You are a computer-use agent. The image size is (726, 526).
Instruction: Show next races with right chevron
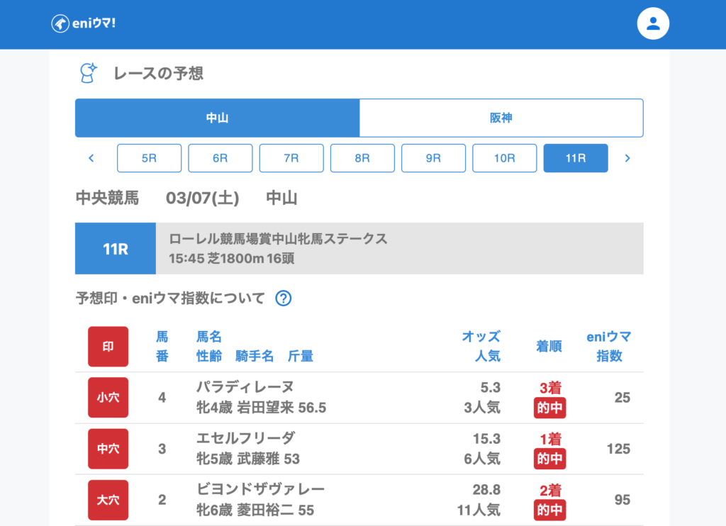(x=627, y=158)
